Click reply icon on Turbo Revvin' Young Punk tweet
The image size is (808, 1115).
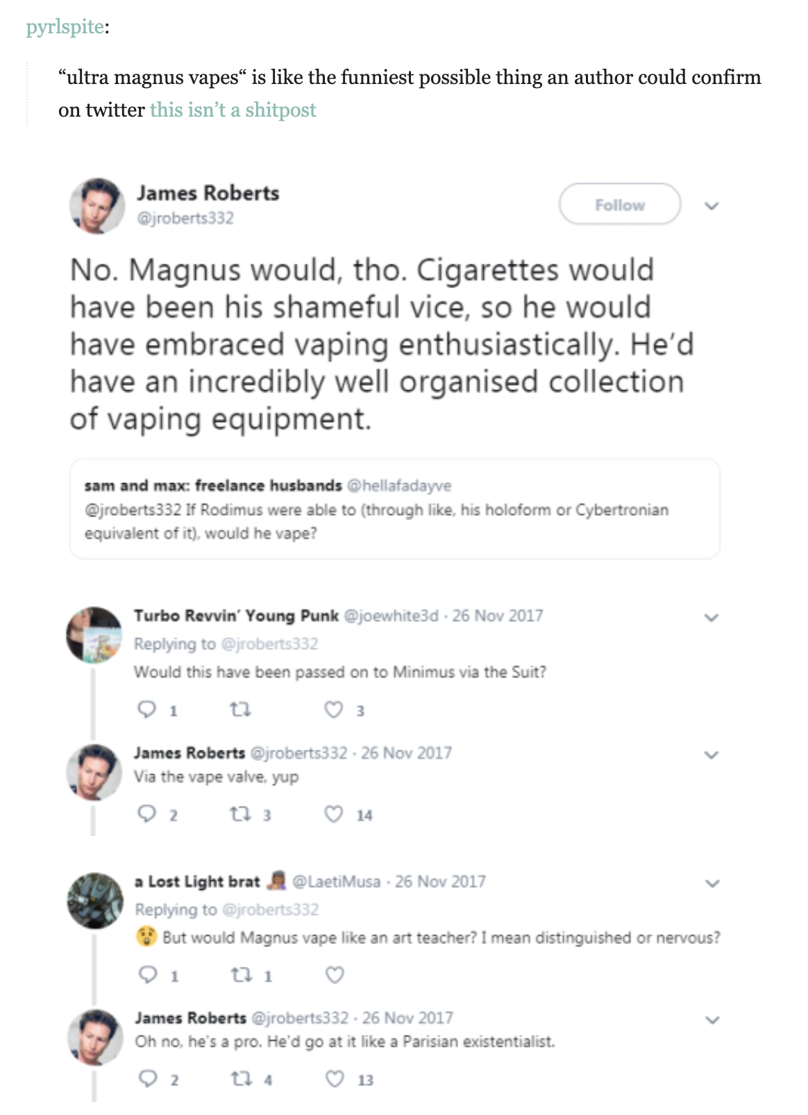coord(146,710)
